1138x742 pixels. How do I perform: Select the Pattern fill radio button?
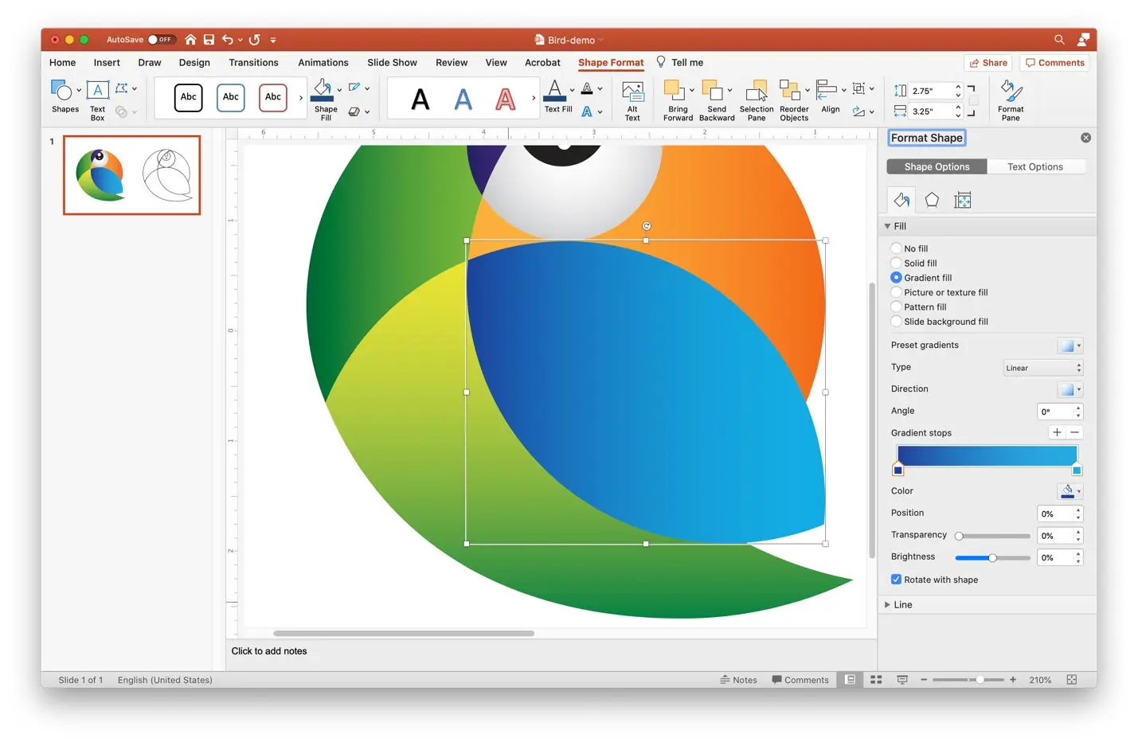click(x=897, y=307)
